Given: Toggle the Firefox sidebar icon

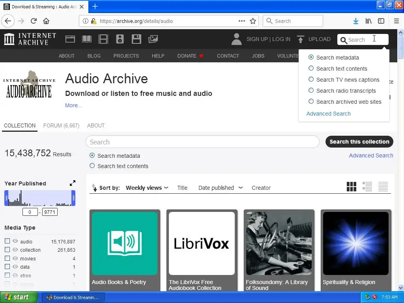Looking at the screenshot, I should coord(381,21).
